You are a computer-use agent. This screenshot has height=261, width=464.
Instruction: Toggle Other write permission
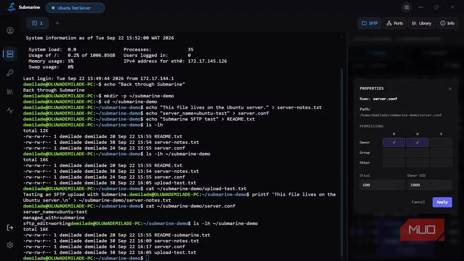pos(417,163)
